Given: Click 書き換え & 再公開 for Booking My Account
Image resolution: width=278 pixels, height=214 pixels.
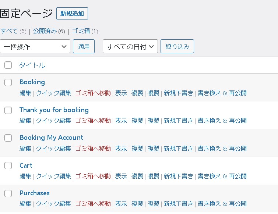Looking at the screenshot, I should pyautogui.click(x=222, y=149).
